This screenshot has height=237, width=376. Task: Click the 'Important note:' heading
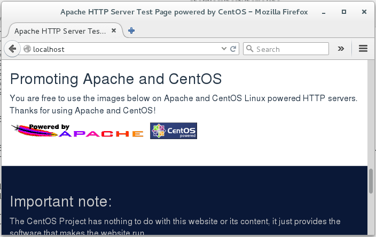[x=61, y=201]
